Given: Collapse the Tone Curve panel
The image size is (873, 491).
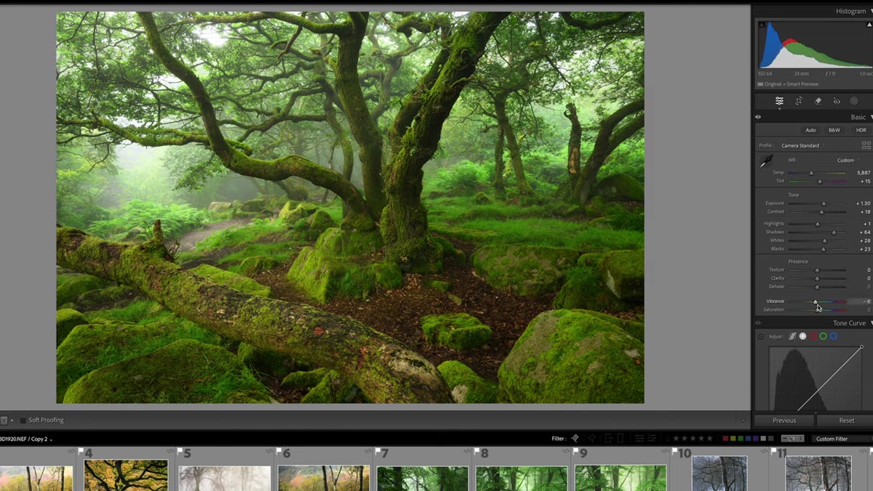Looking at the screenshot, I should [x=871, y=323].
